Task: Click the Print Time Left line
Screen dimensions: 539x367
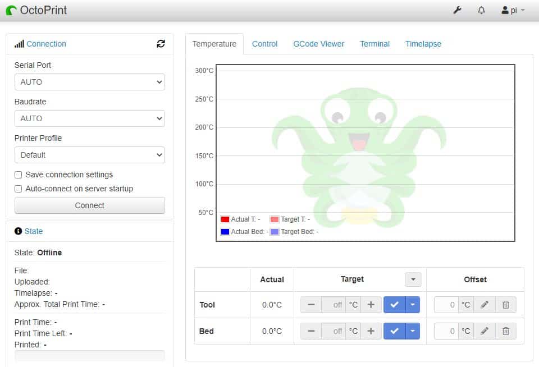Action: pos(43,333)
